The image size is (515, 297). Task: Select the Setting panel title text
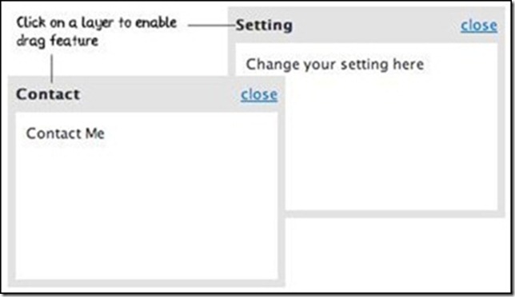264,26
